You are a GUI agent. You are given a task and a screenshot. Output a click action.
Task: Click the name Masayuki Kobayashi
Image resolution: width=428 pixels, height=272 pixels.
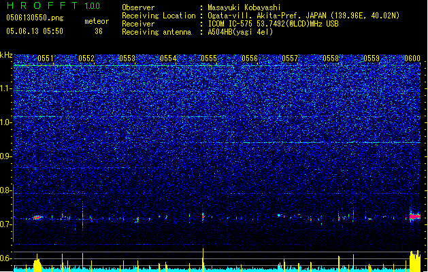[244, 7]
